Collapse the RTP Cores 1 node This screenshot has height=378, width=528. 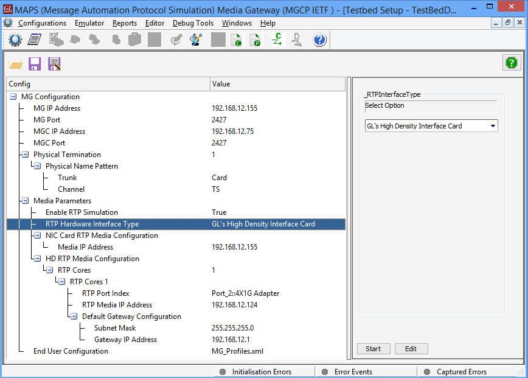click(61, 282)
